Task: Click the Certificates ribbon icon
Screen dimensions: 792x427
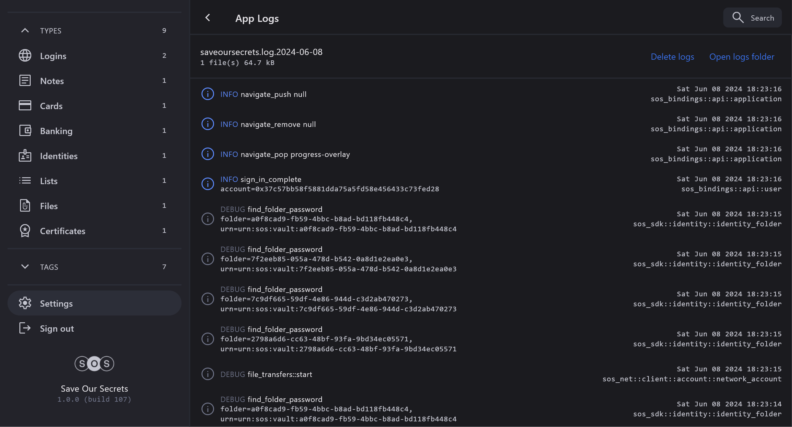Action: [x=25, y=231]
